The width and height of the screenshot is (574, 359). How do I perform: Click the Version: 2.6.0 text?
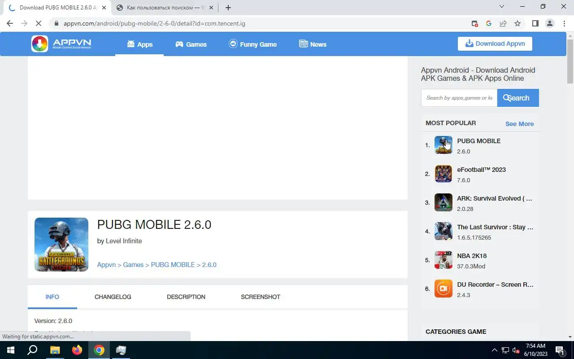pos(53,321)
